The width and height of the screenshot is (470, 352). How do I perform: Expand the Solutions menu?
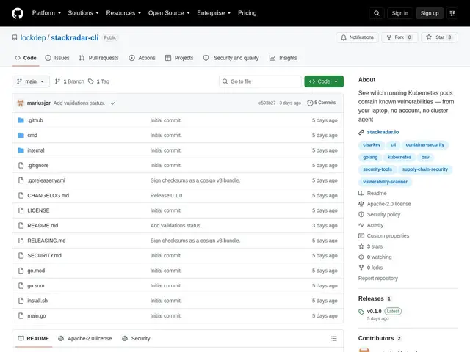(83, 13)
